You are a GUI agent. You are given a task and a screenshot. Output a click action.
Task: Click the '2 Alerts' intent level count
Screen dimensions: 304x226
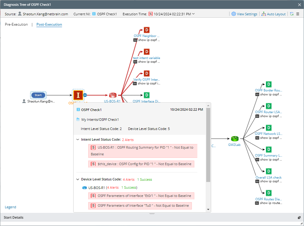click(128, 140)
